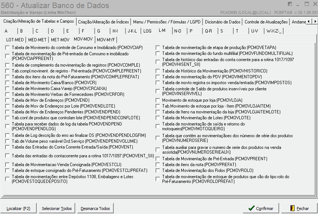Viewport: 318px width, 214px height.
Task: Enable Tabela de Movimentacao Venda Consignada (PCMOVESTCLI)
Action: click(7, 164)
